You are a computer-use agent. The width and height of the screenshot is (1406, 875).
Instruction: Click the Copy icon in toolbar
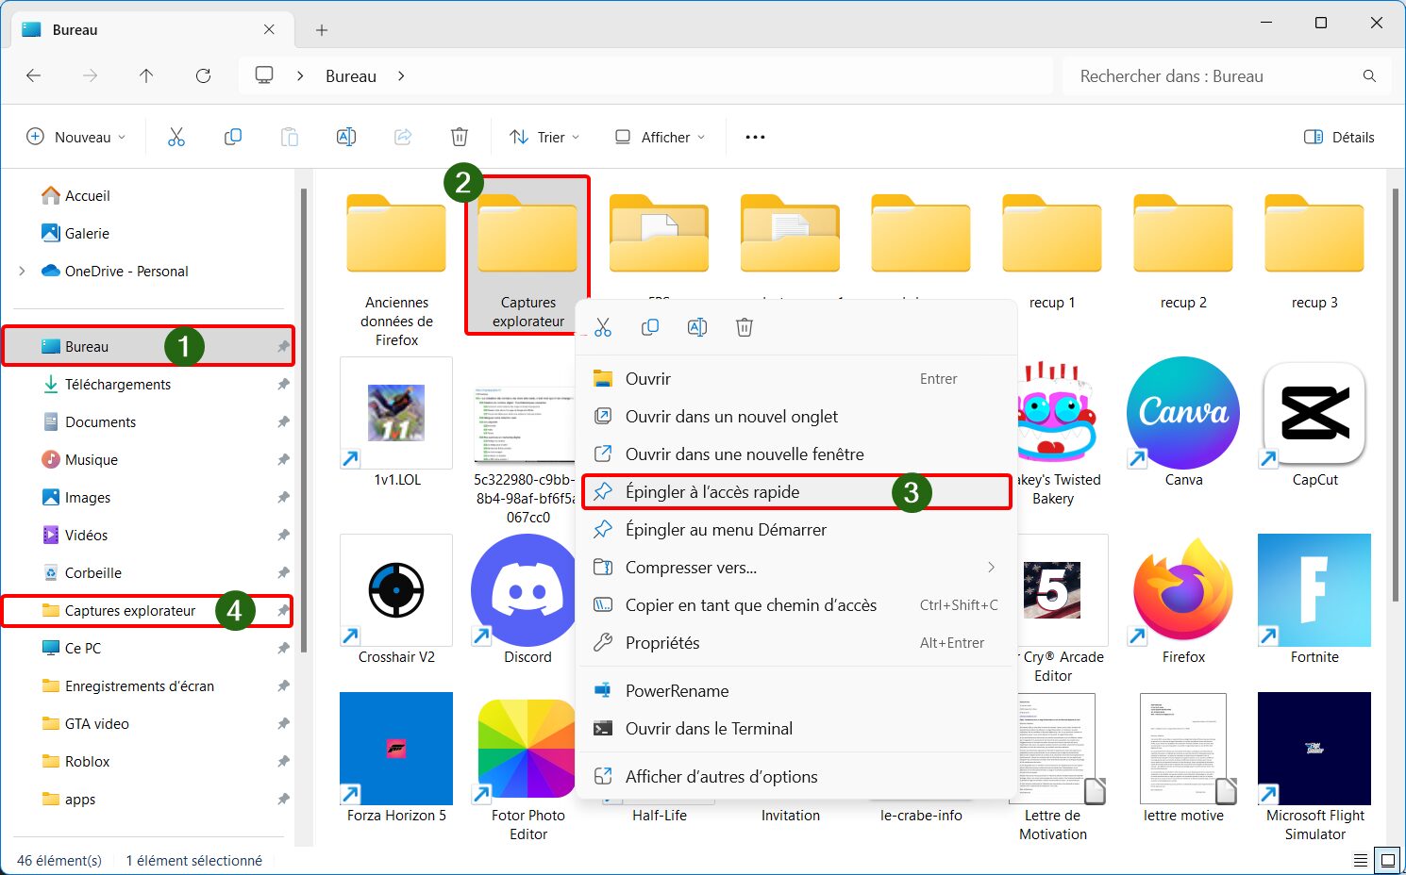tap(233, 137)
